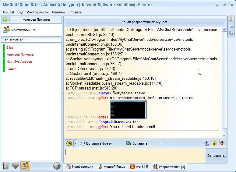The height and width of the screenshot is (172, 236).
Task: Click the green status check icon
Action: (x=5, y=19)
